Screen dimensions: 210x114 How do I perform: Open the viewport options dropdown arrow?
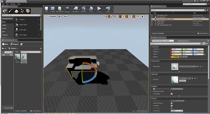[45, 16]
